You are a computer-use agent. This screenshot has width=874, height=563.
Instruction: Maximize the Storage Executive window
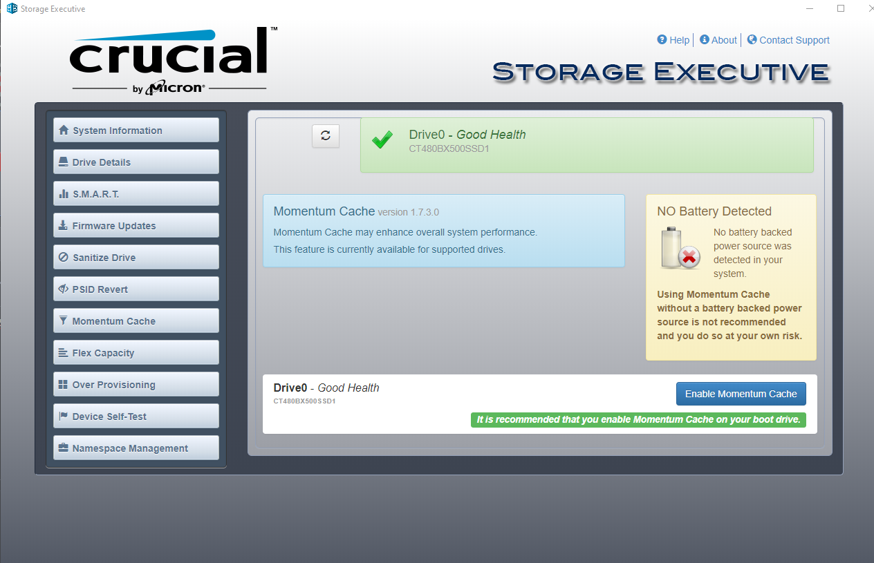pos(841,8)
